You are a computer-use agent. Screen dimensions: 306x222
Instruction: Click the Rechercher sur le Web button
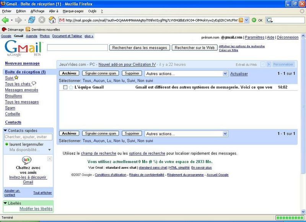pos(195,47)
